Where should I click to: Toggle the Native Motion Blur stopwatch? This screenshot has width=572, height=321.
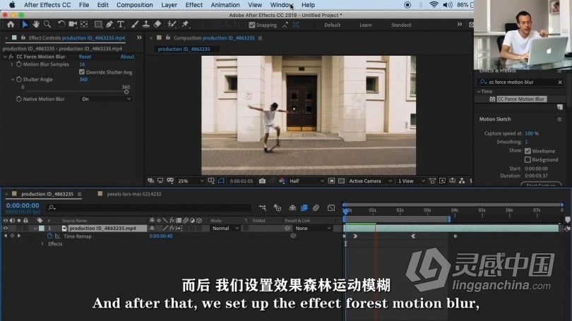(x=18, y=99)
